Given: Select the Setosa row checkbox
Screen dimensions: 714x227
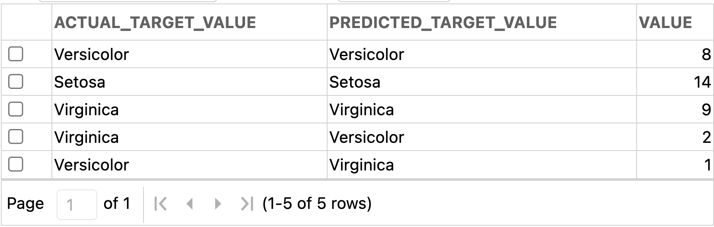Looking at the screenshot, I should 16,82.
